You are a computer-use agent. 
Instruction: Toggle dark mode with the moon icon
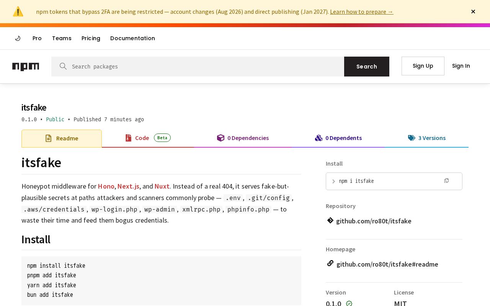coord(18,38)
